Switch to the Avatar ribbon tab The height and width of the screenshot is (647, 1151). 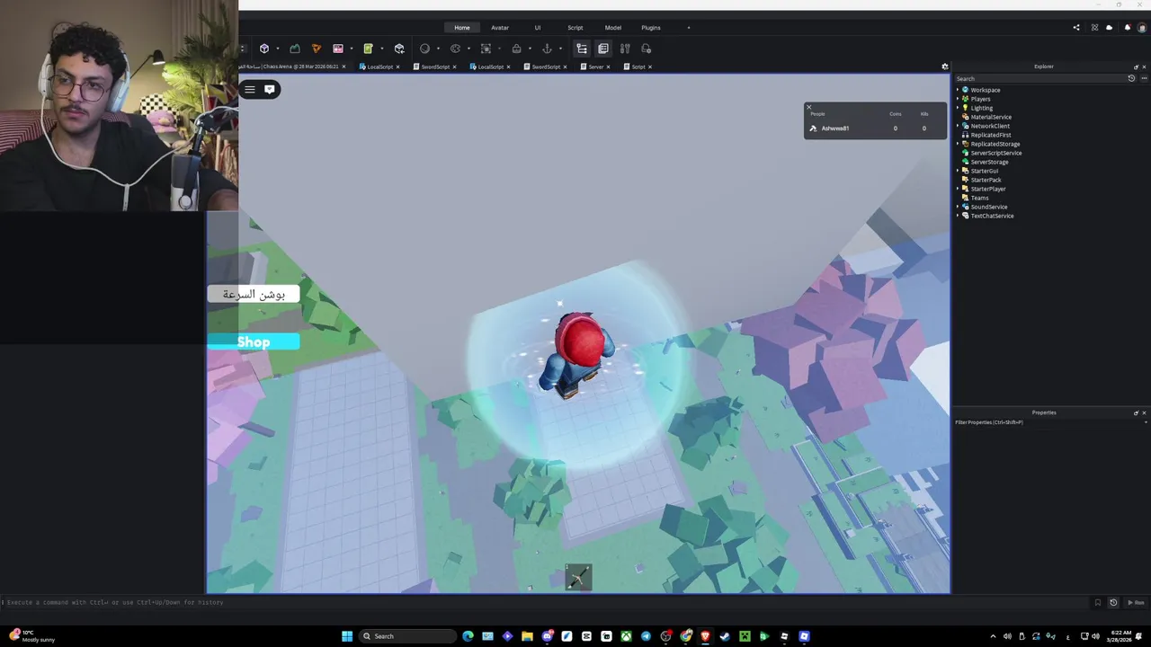click(x=500, y=28)
